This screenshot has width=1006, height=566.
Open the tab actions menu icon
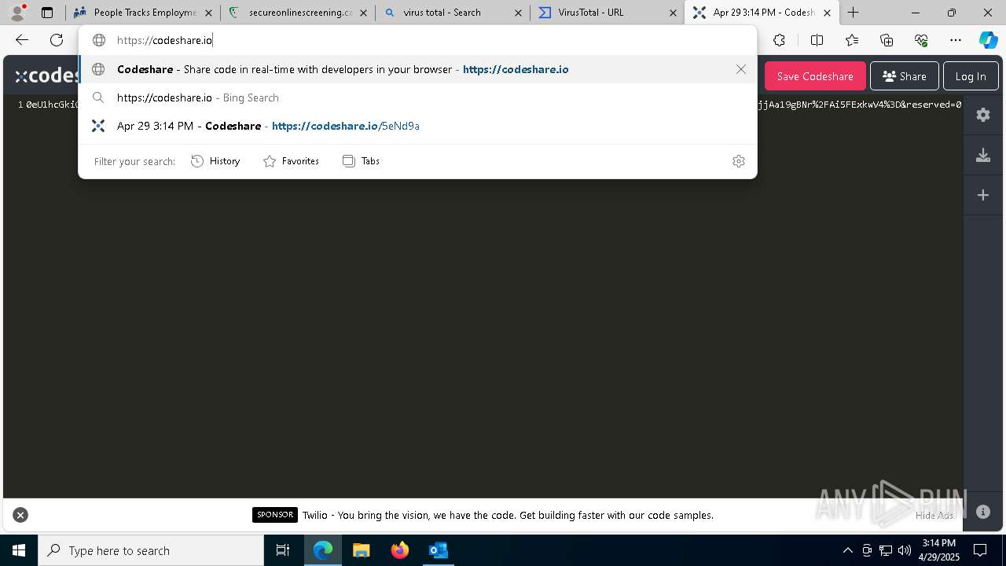(47, 13)
